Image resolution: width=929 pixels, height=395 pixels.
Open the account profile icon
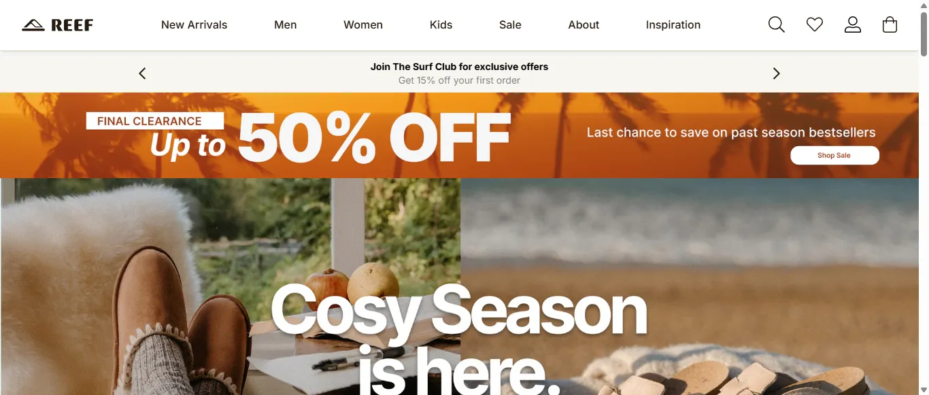pyautogui.click(x=853, y=25)
